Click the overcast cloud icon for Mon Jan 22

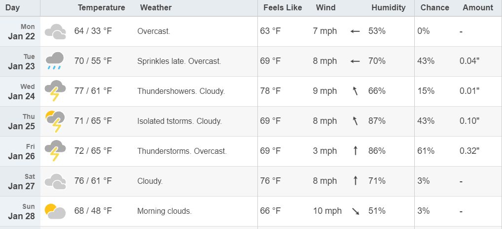55,31
